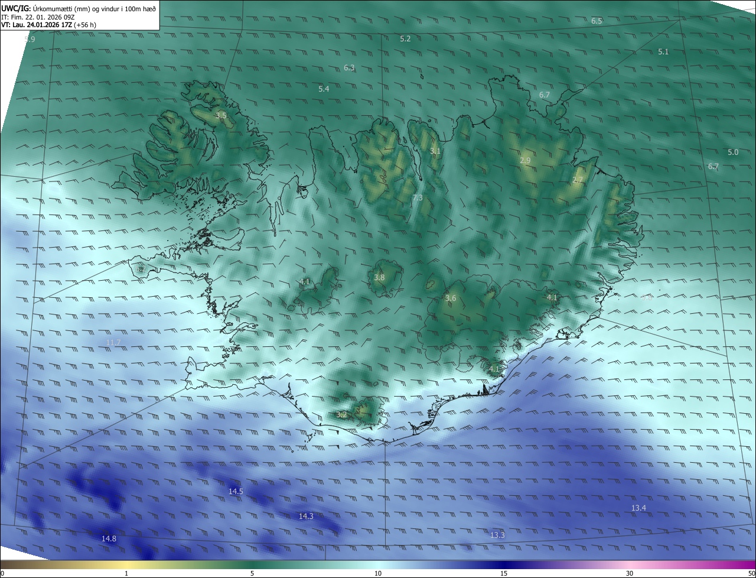
Task: Click the 3.5 value over the Westfjords
Action: pyautogui.click(x=221, y=116)
